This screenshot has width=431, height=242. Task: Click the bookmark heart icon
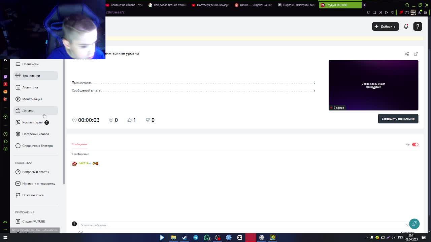click(x=392, y=12)
